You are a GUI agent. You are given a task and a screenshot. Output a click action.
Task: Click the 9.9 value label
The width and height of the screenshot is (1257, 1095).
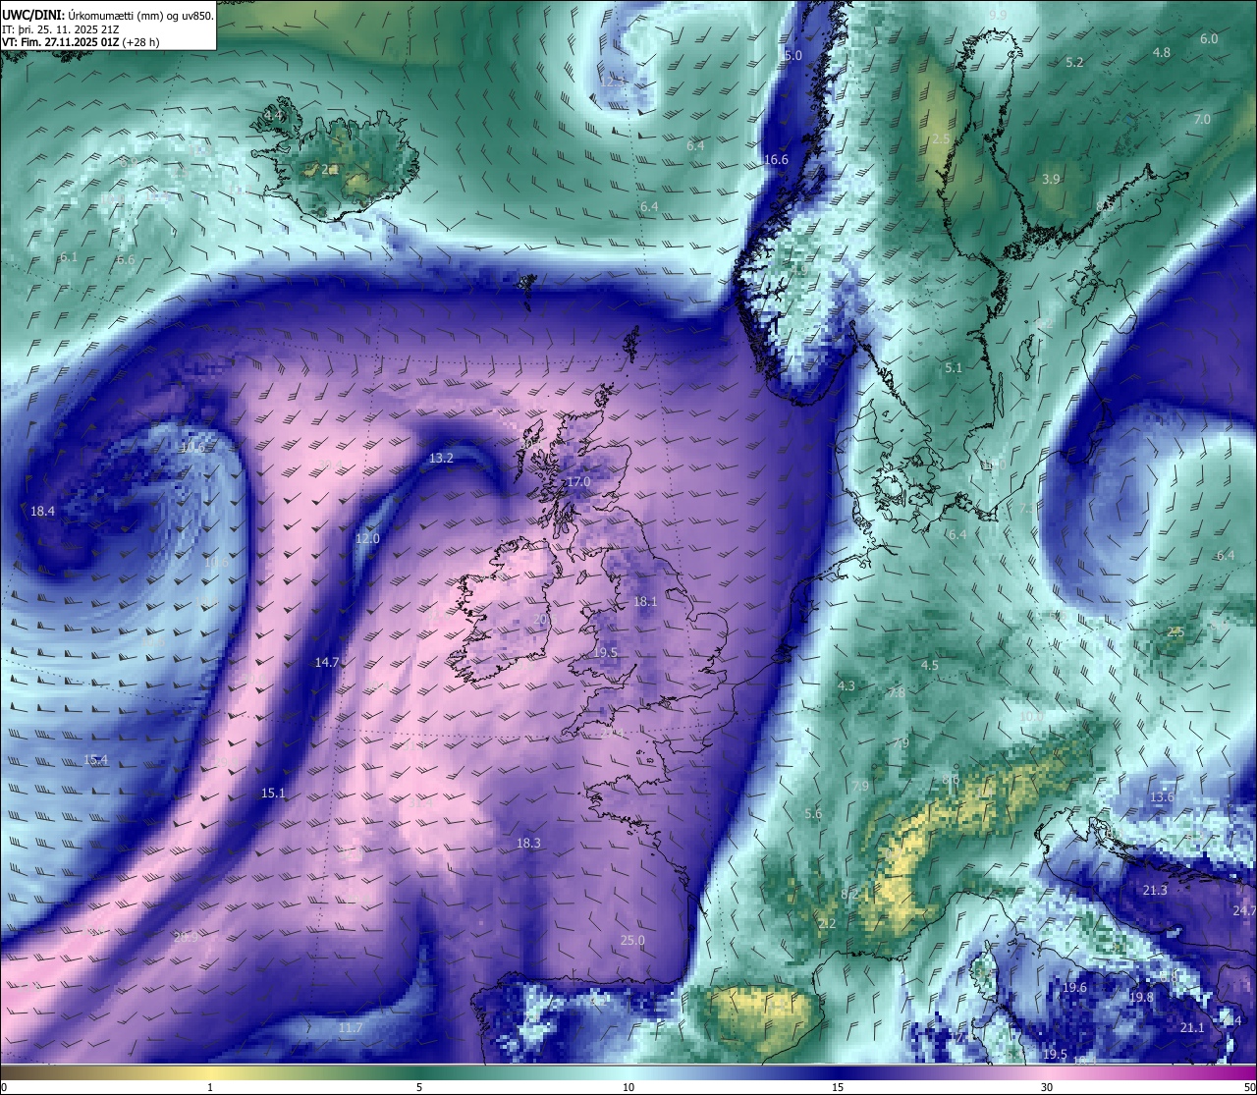(998, 15)
